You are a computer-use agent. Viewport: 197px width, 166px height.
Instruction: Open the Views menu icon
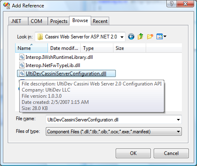[x=159, y=36]
